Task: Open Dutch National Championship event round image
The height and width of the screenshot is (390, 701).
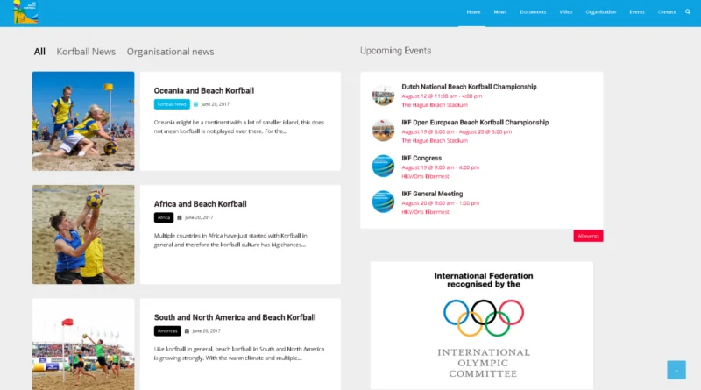Action: (383, 95)
